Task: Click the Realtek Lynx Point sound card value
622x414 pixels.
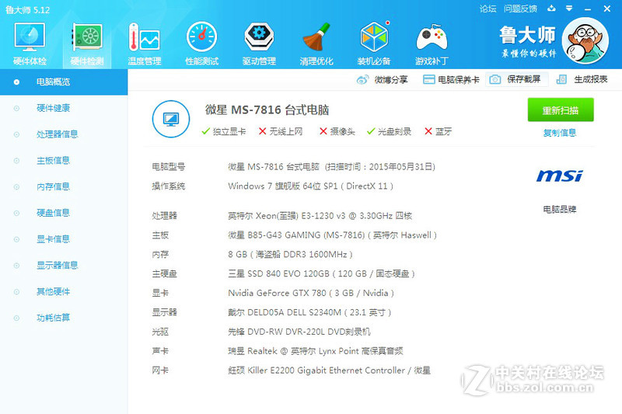Action: point(316,351)
